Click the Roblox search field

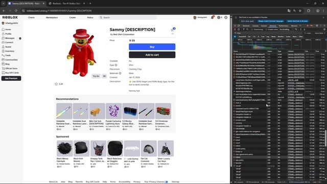click(128, 17)
